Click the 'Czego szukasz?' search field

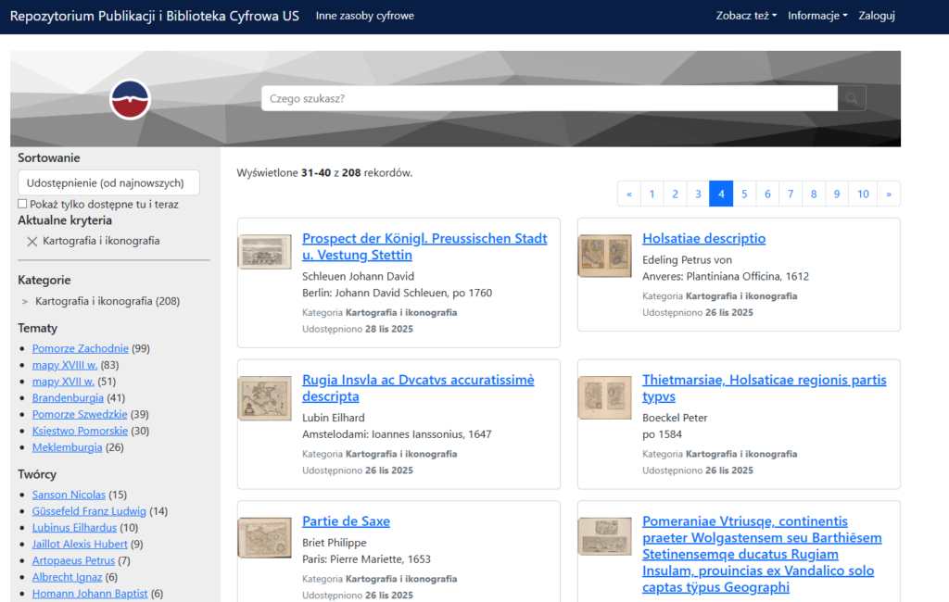click(549, 98)
